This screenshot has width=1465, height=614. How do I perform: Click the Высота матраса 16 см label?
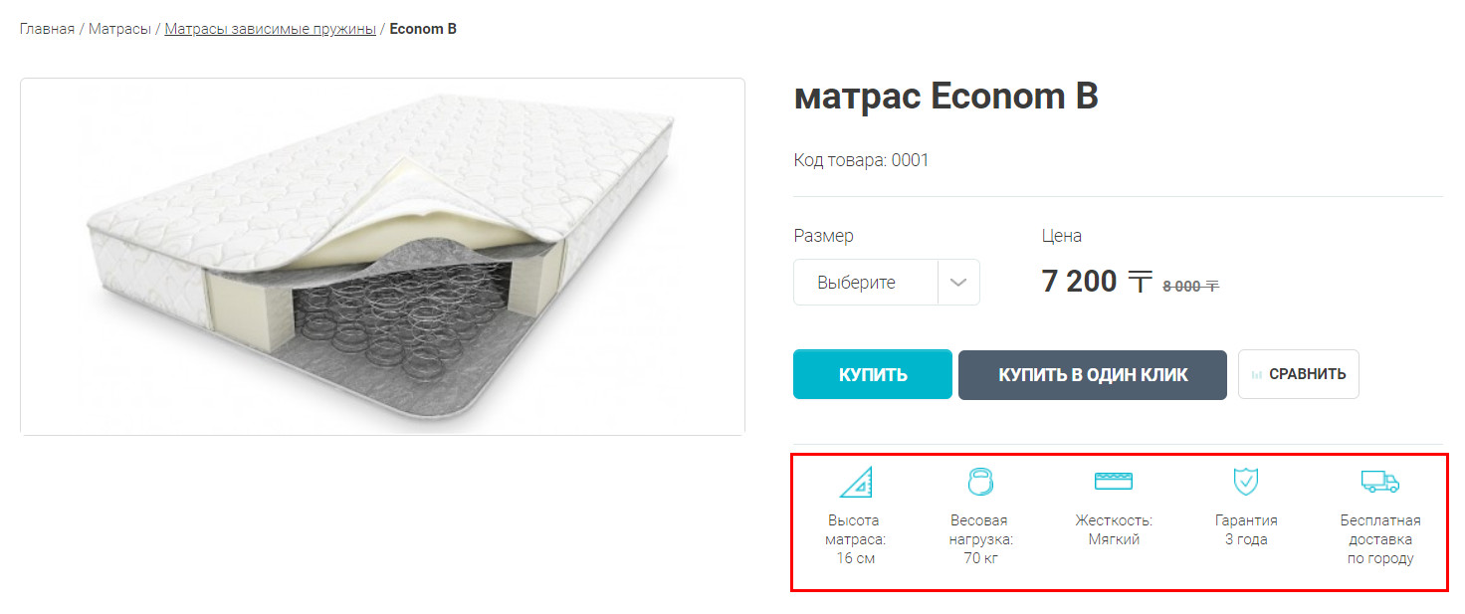click(855, 539)
